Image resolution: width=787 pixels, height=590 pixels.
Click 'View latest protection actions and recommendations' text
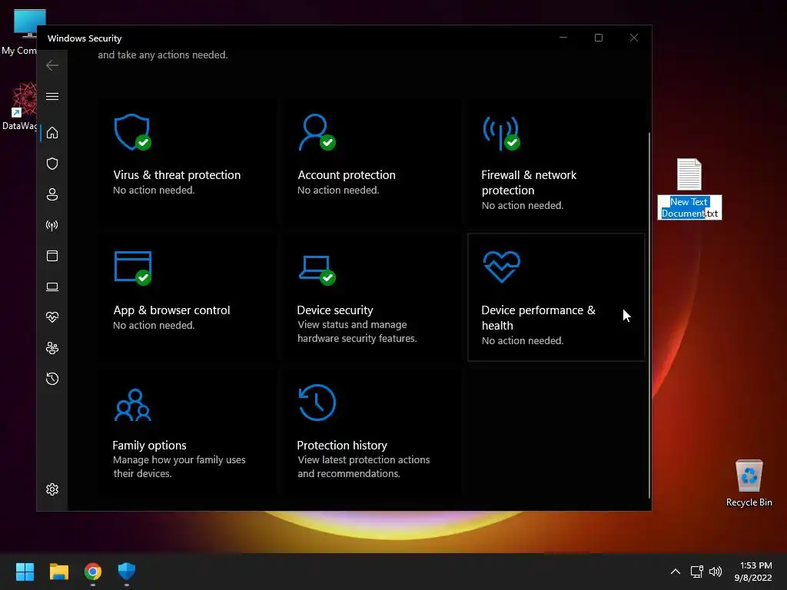pos(364,466)
